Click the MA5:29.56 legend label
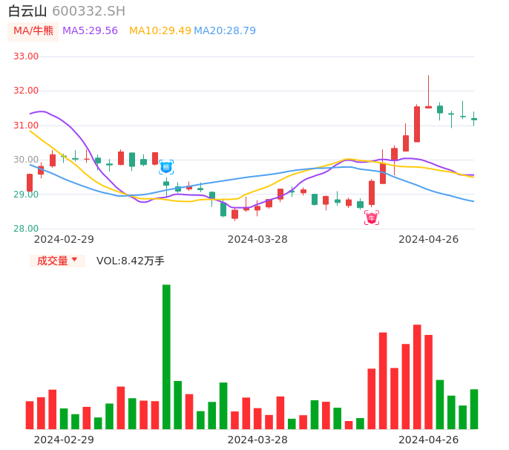509x450 pixels. point(90,31)
